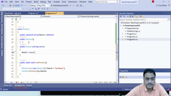The image size is (171, 96).
Task: Open the Debug menu
Action: [x=43, y=2]
